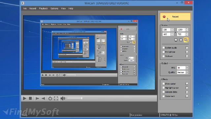
Task: Open System audio settings button
Action: [187, 48]
